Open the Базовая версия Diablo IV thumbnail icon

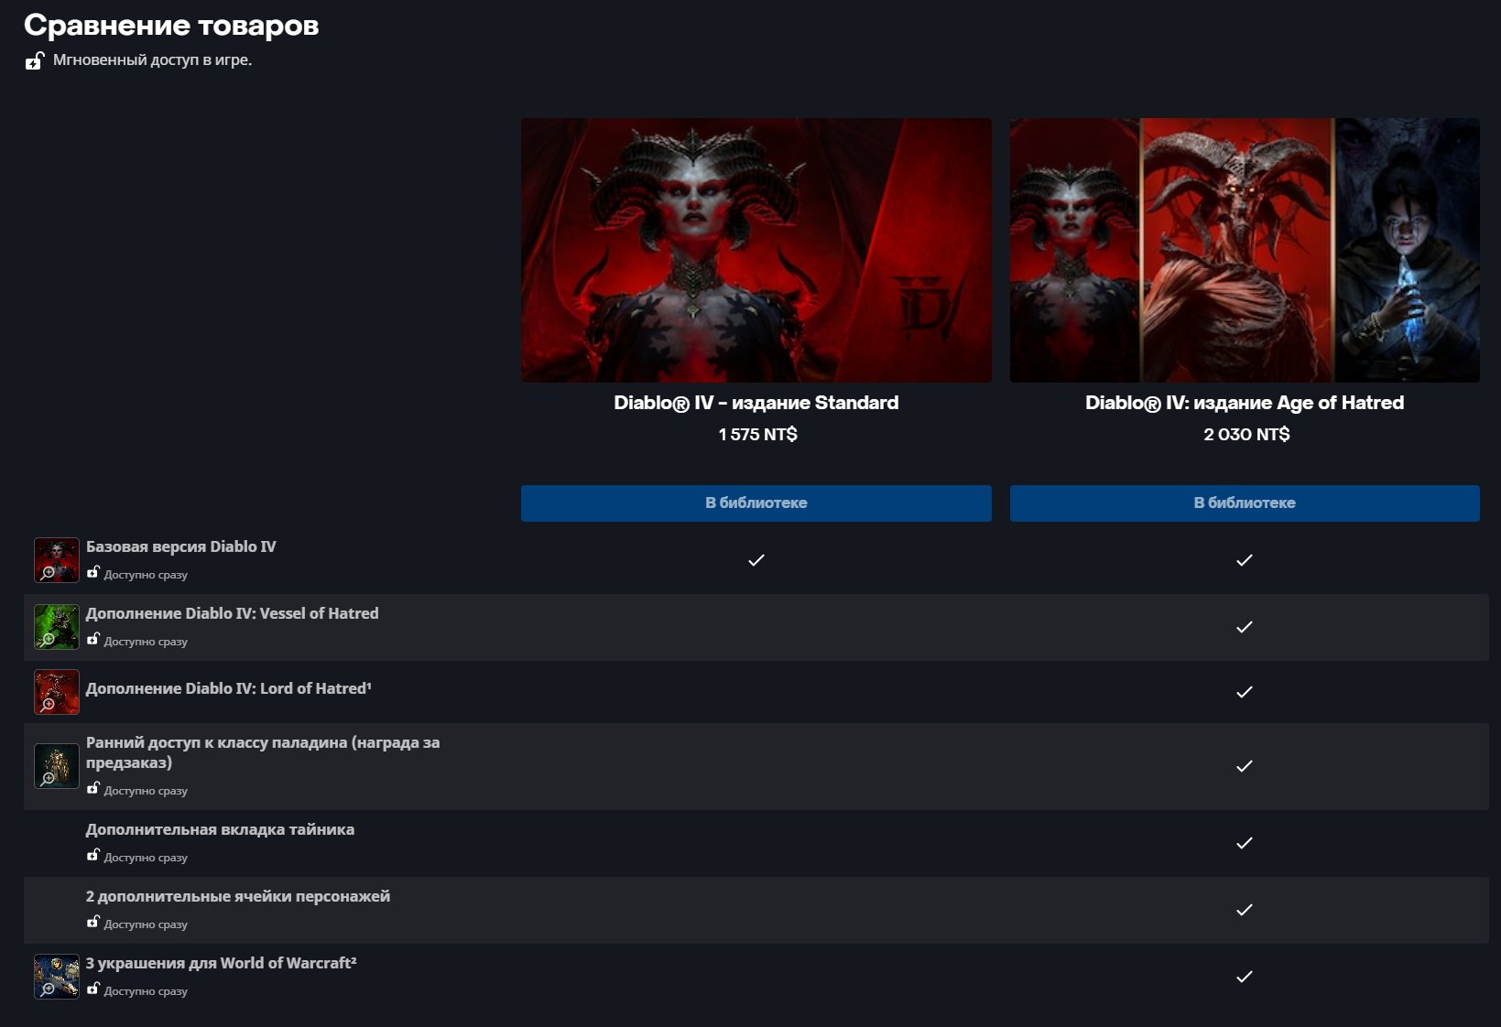57,560
